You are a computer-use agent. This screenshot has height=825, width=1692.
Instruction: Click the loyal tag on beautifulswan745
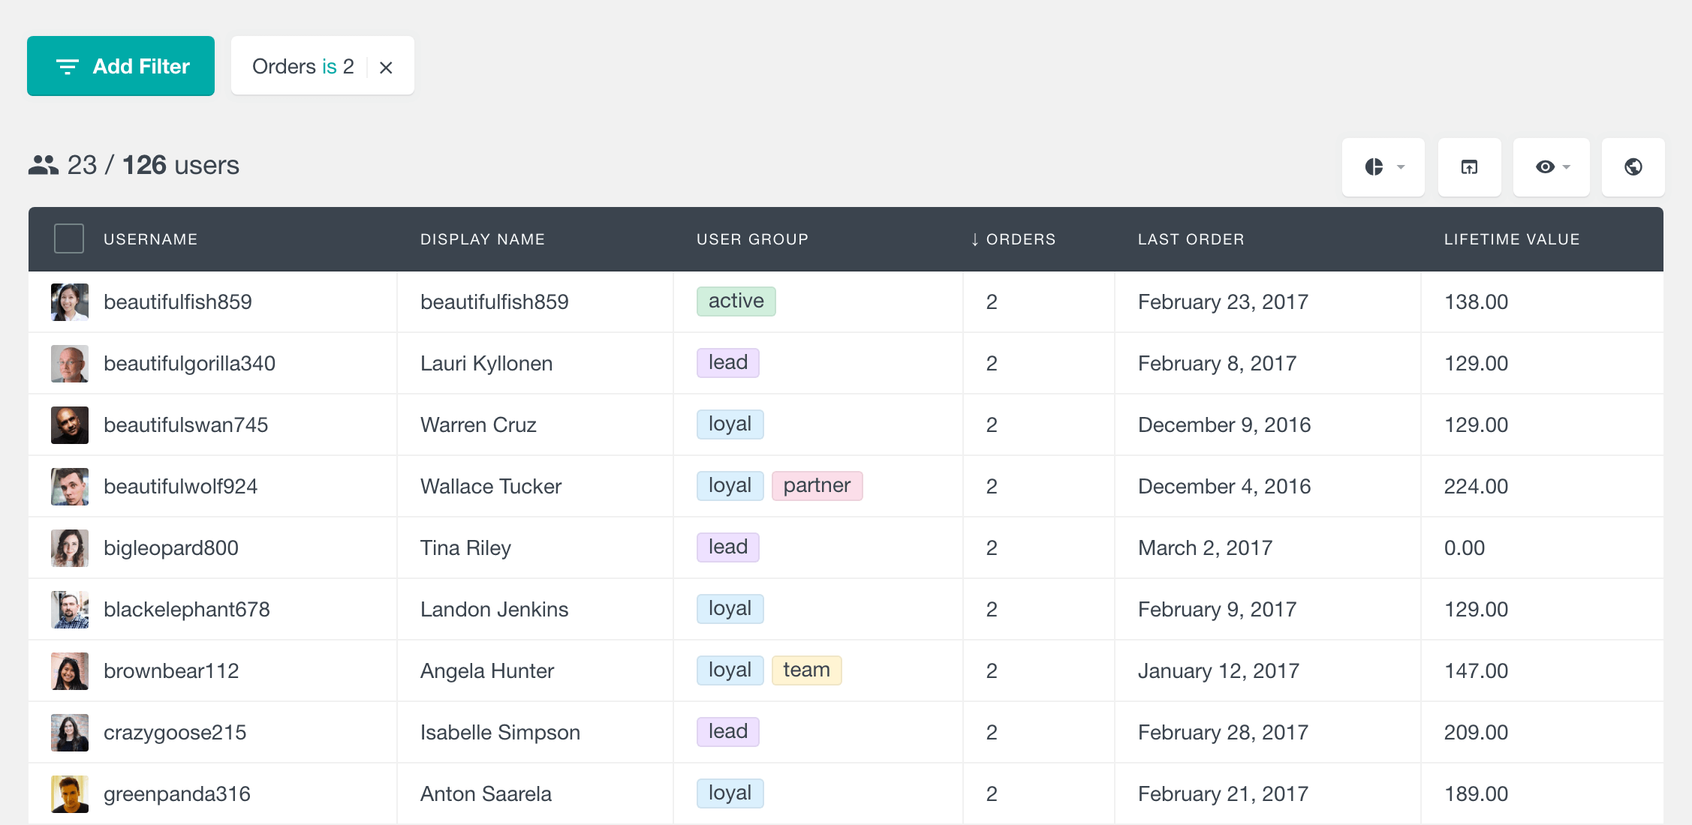pyautogui.click(x=728, y=424)
